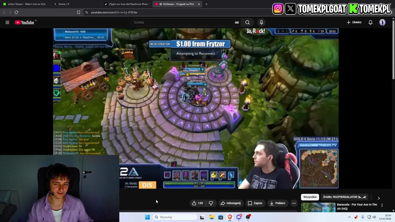Open the taskbar clock and date
Viewport: 395px width, 222px height.
coord(385,217)
